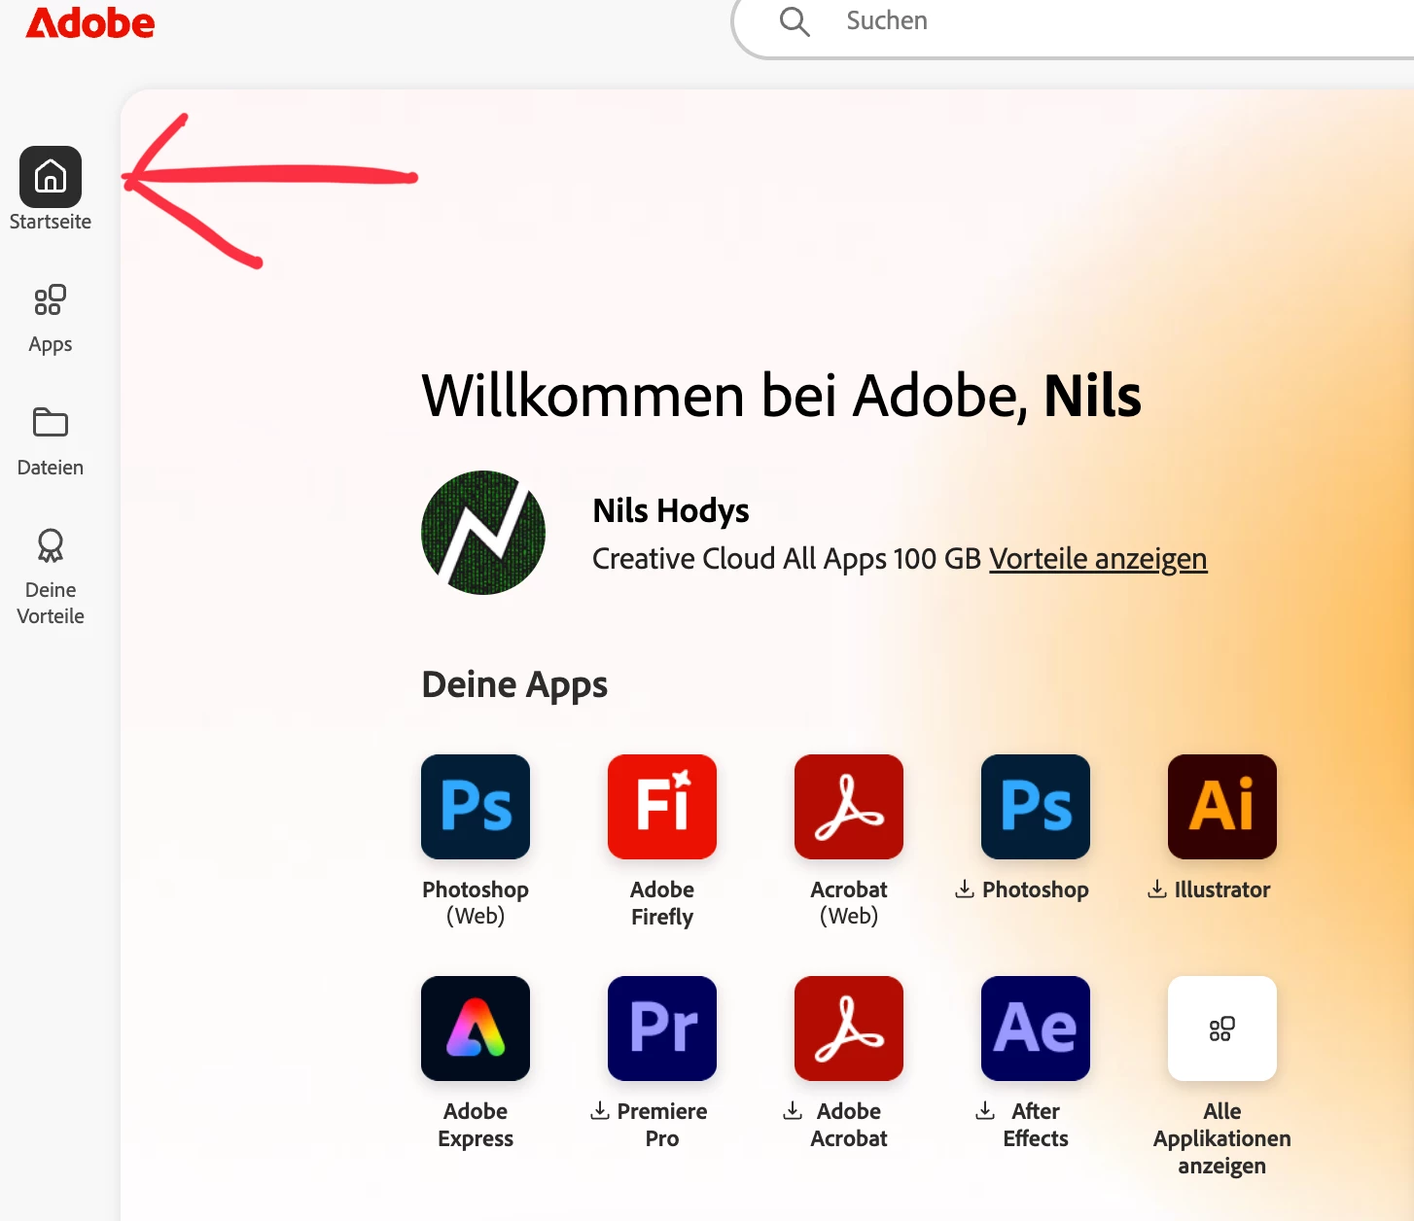Click the Alle Applikationen anzeigen label
The width and height of the screenshot is (1414, 1221).
coord(1222,1138)
